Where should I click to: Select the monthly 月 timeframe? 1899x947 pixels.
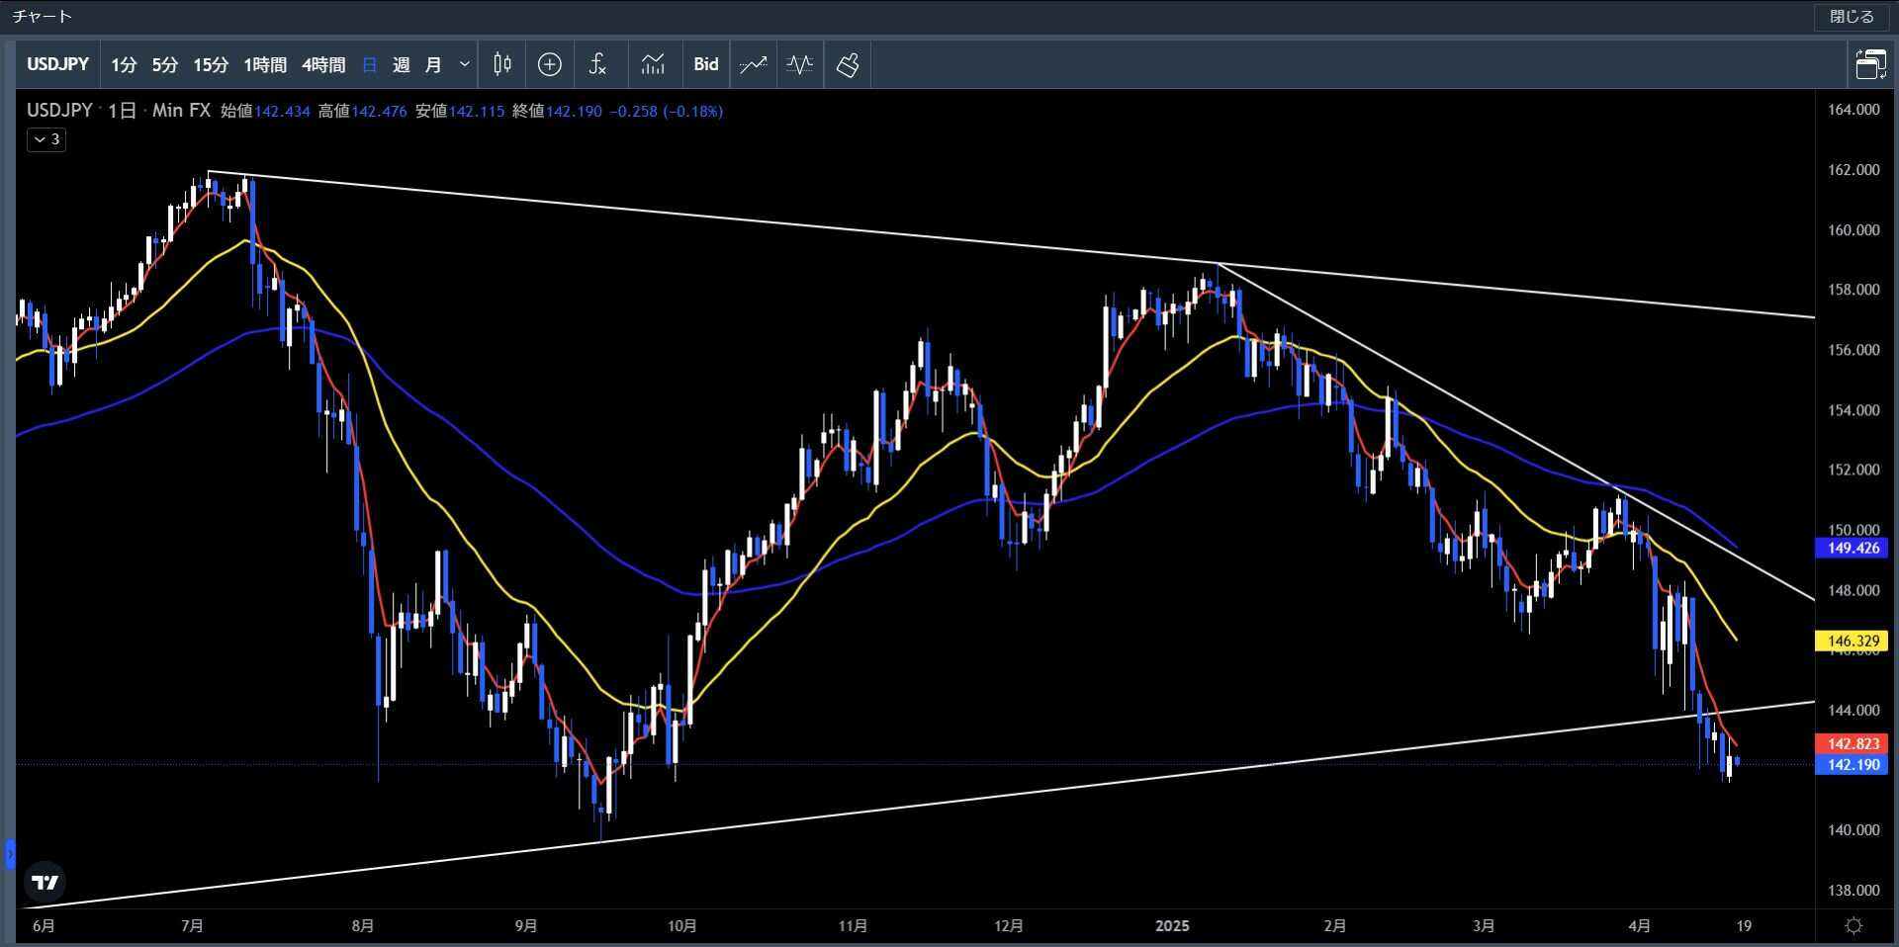tap(433, 64)
